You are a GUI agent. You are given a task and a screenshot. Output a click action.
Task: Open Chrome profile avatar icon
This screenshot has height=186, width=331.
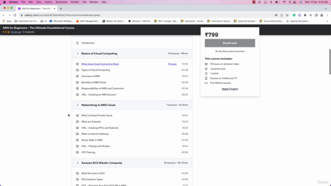coord(322,15)
